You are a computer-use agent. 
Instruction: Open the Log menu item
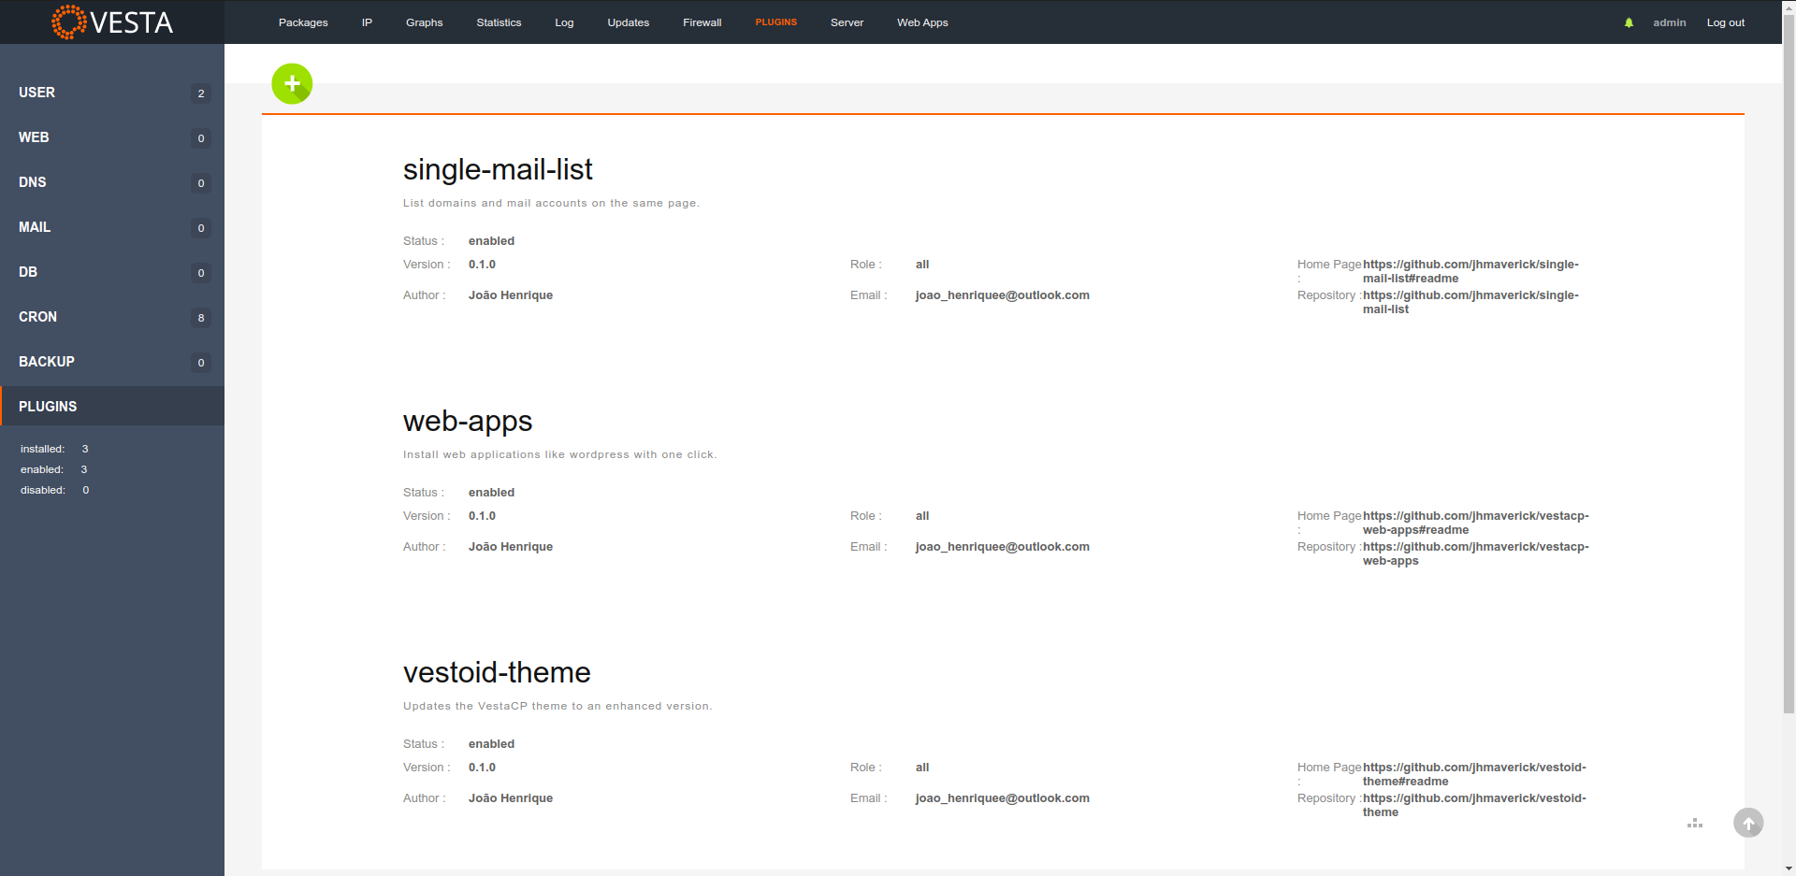pyautogui.click(x=564, y=22)
